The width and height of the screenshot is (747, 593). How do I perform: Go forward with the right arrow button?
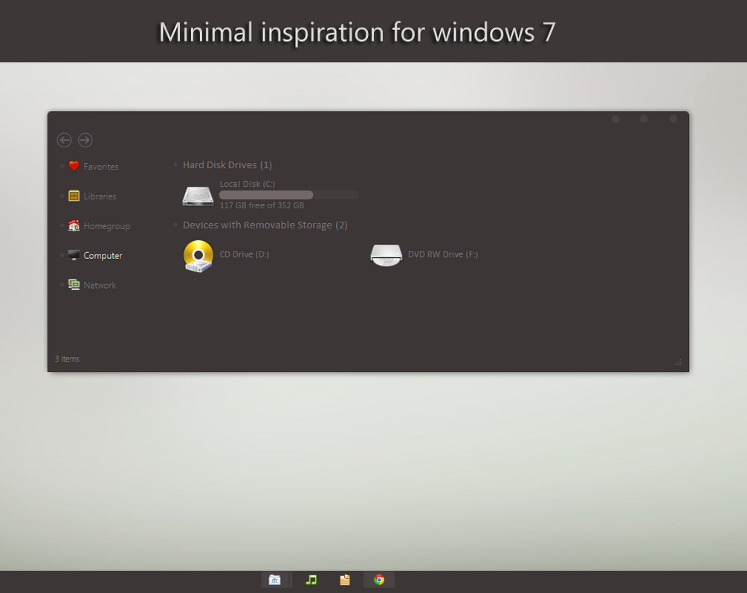click(85, 140)
